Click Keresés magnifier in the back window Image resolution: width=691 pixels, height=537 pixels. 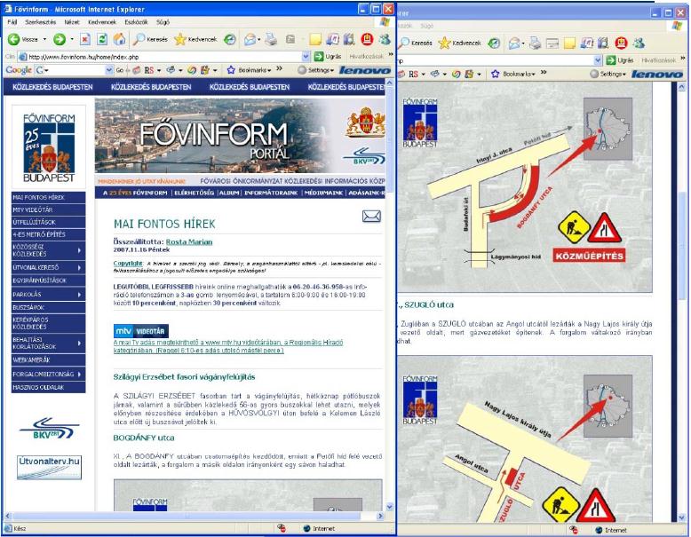pyautogui.click(x=416, y=43)
